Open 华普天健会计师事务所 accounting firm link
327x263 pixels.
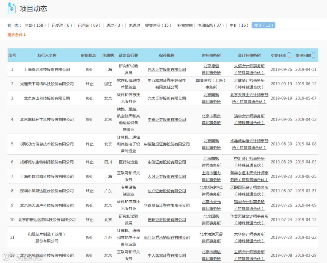[x=249, y=220]
